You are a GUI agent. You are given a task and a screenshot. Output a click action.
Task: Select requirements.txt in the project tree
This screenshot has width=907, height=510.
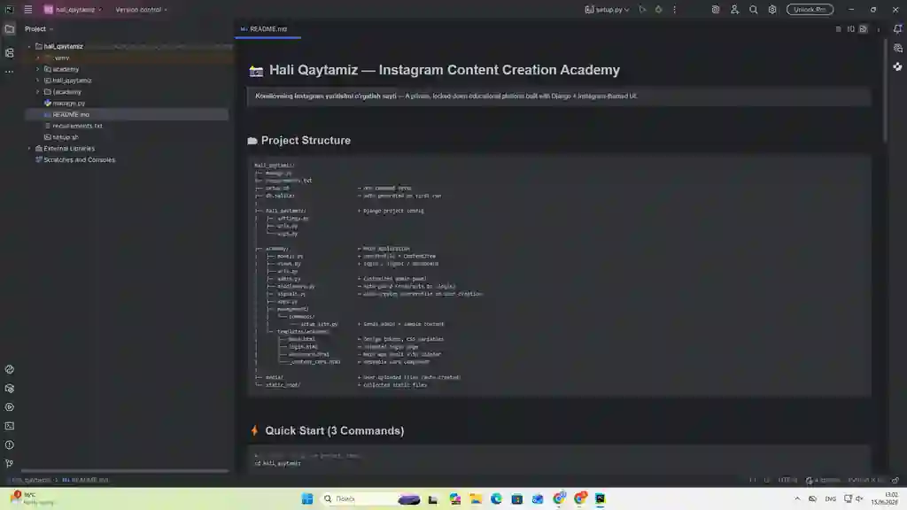77,126
